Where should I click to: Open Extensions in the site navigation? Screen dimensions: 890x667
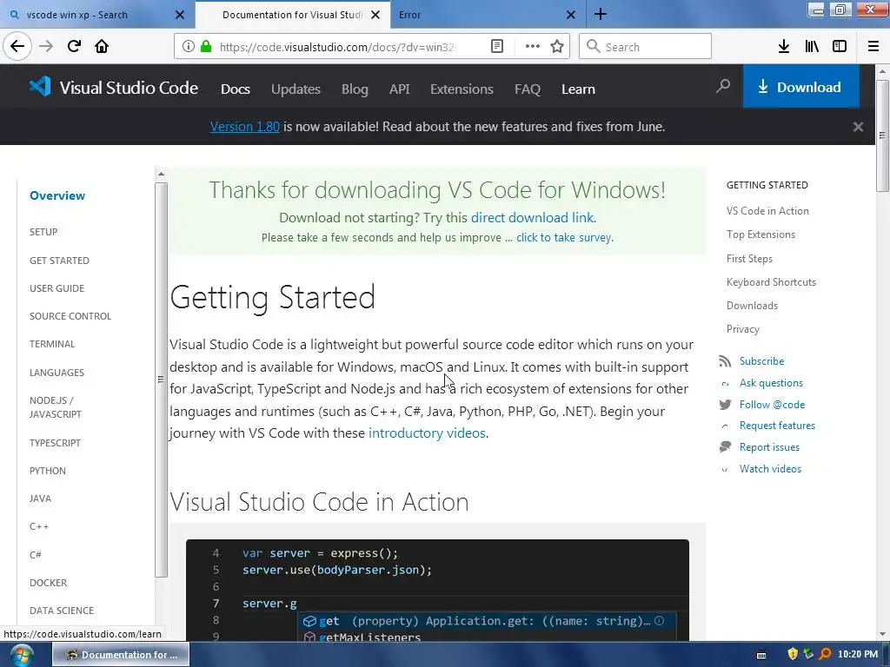pyautogui.click(x=462, y=89)
